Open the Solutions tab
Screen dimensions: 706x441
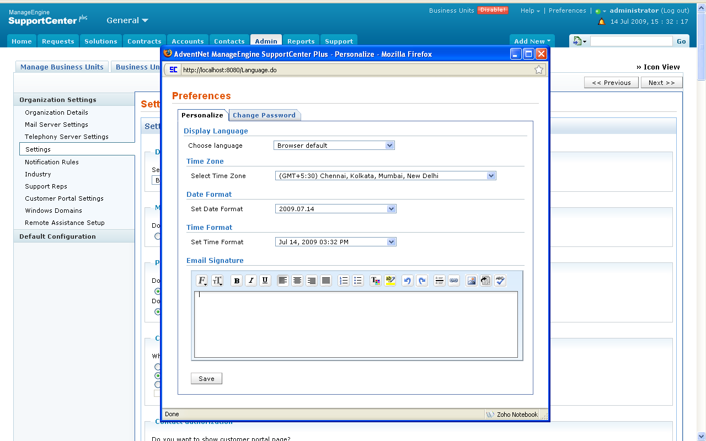pyautogui.click(x=101, y=41)
